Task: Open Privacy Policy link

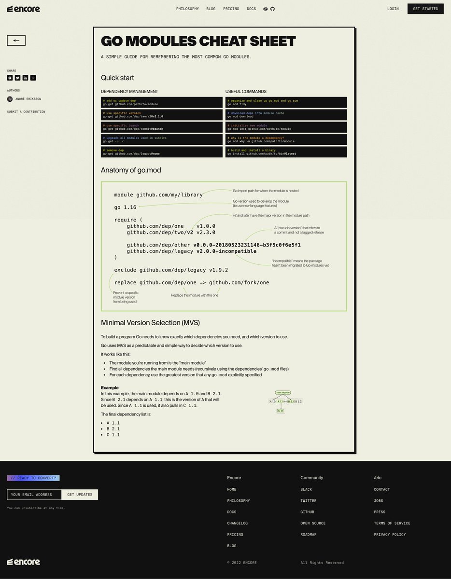Action: (390, 535)
